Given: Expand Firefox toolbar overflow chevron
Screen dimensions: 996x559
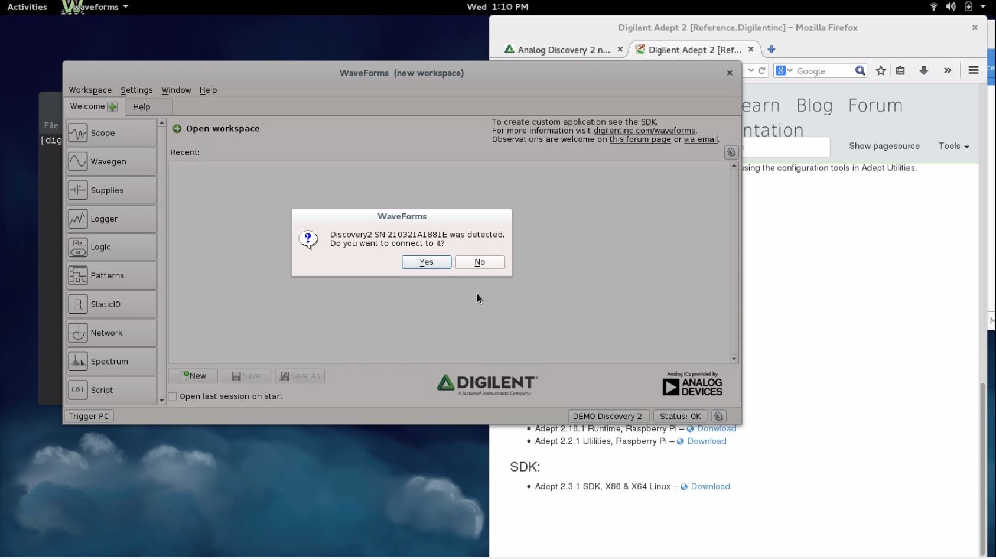Looking at the screenshot, I should (948, 71).
